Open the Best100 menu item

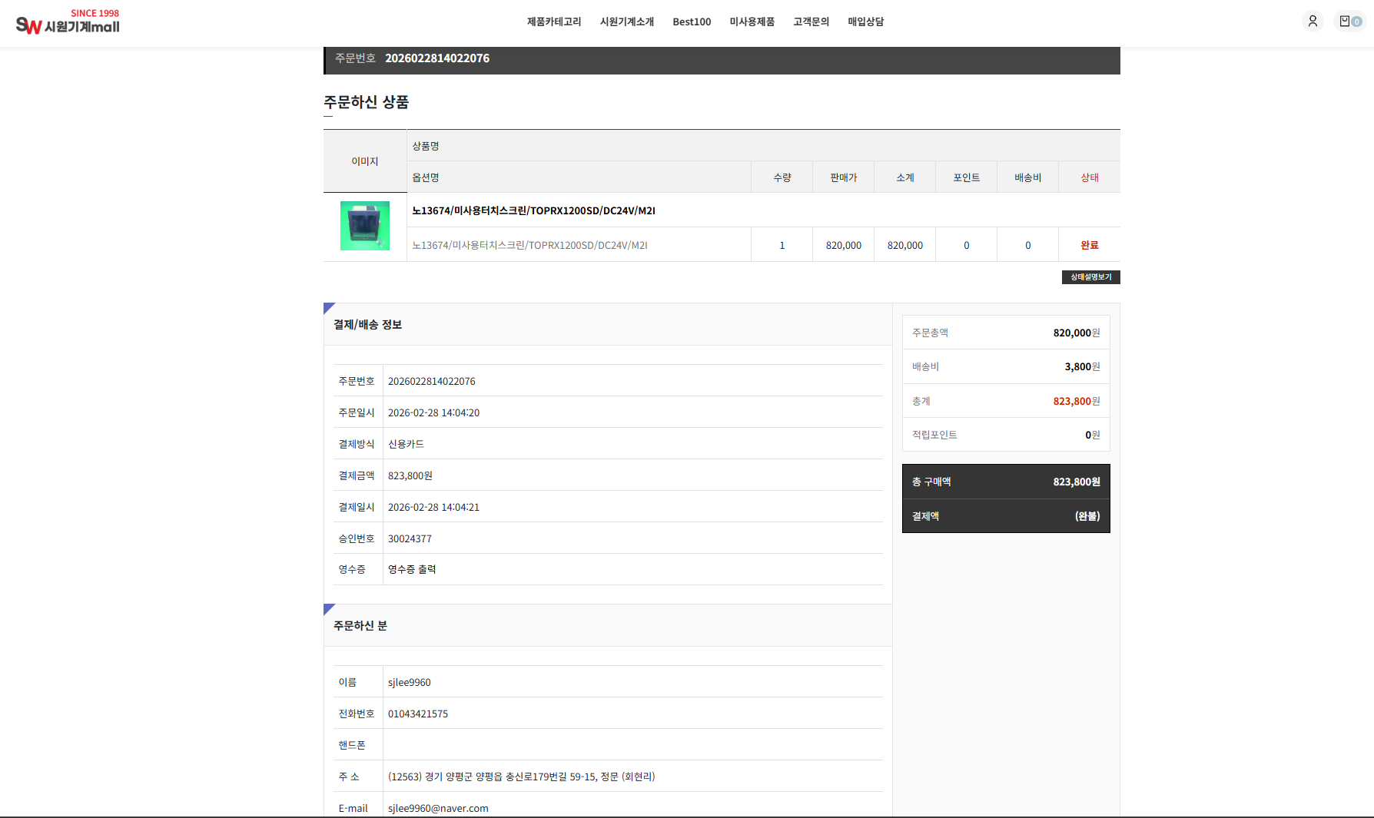692,22
